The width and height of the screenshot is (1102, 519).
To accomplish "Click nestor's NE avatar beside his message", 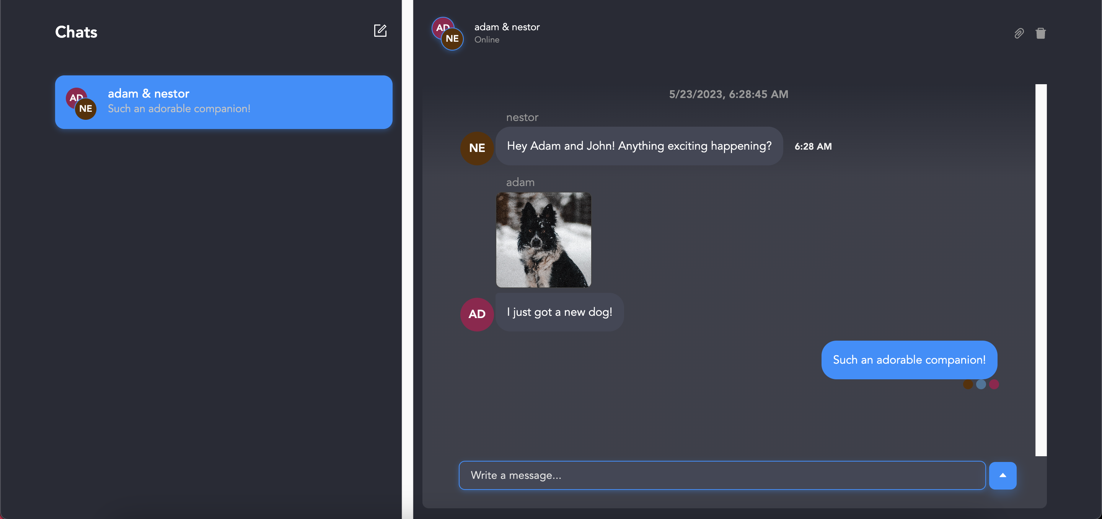I will (476, 148).
